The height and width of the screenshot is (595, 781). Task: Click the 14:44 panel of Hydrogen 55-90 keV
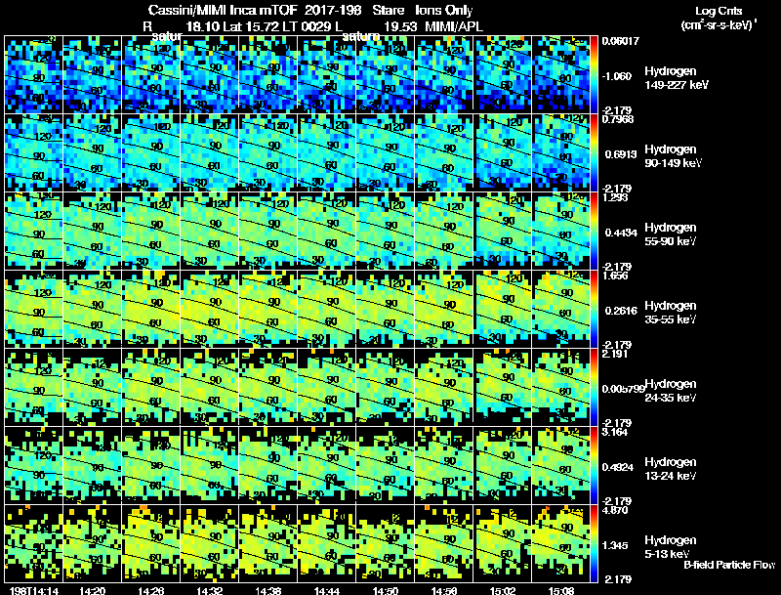[327, 231]
